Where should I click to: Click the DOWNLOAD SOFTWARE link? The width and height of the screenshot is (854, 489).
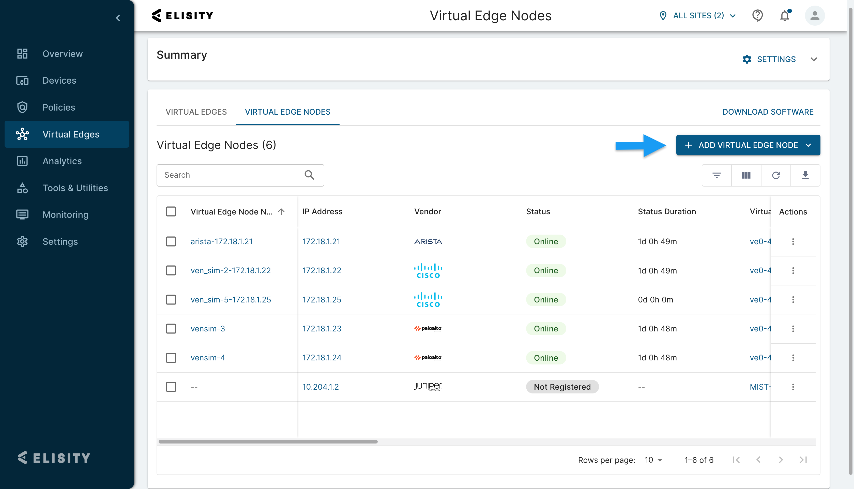pos(768,112)
